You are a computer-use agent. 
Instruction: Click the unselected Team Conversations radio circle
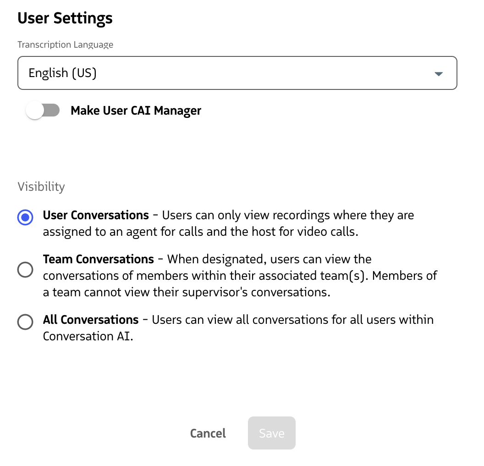point(25,270)
